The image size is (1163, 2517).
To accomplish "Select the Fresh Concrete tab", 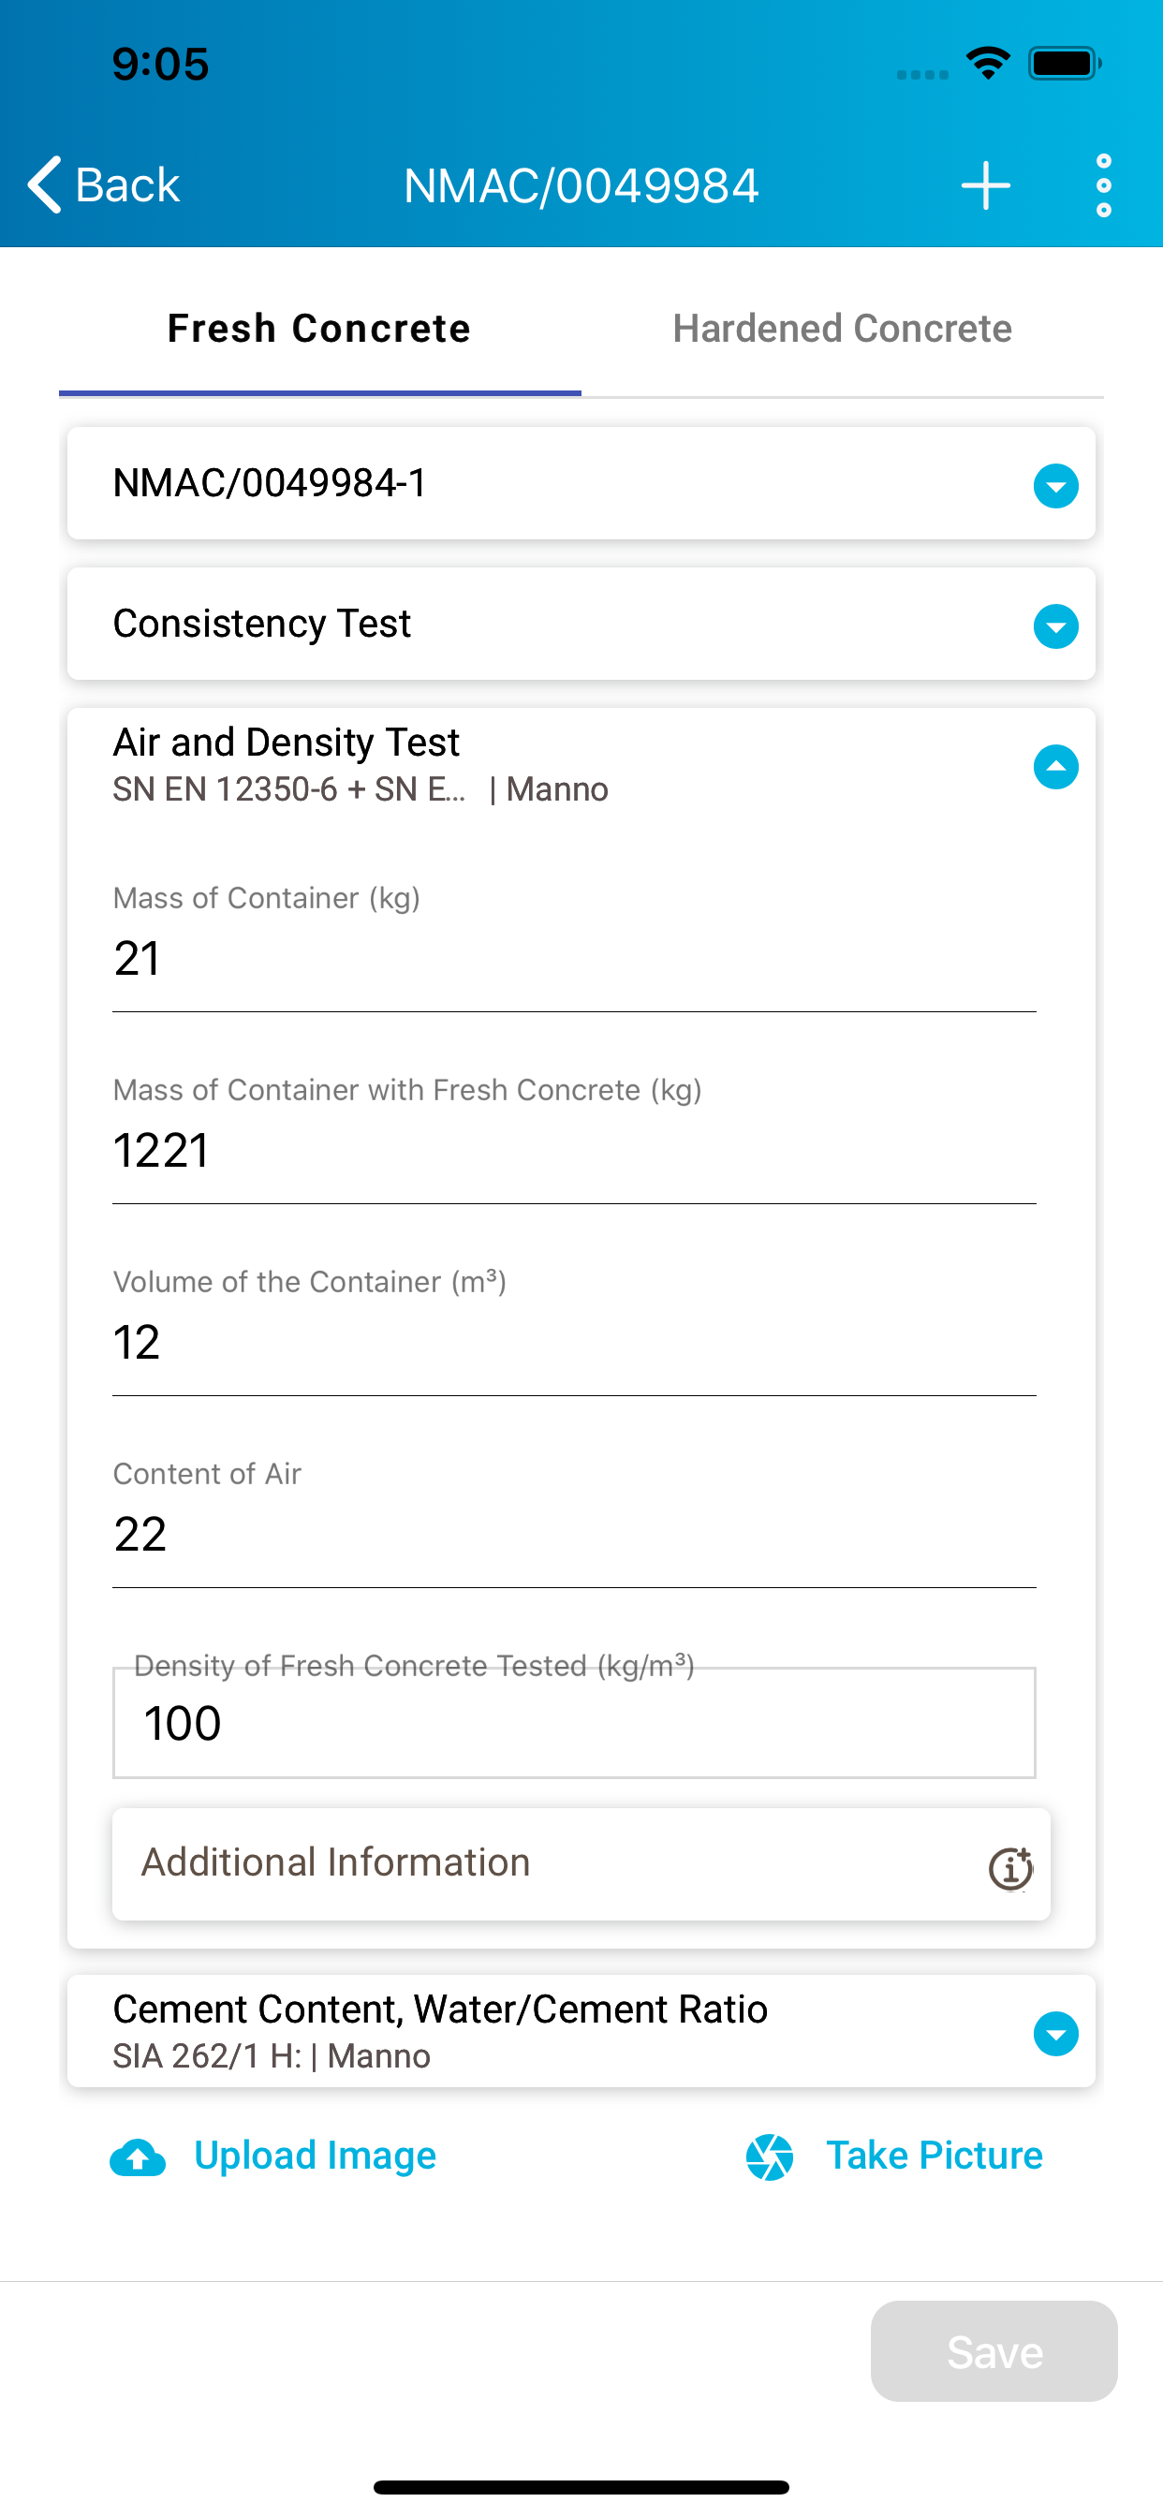I will click(x=319, y=329).
